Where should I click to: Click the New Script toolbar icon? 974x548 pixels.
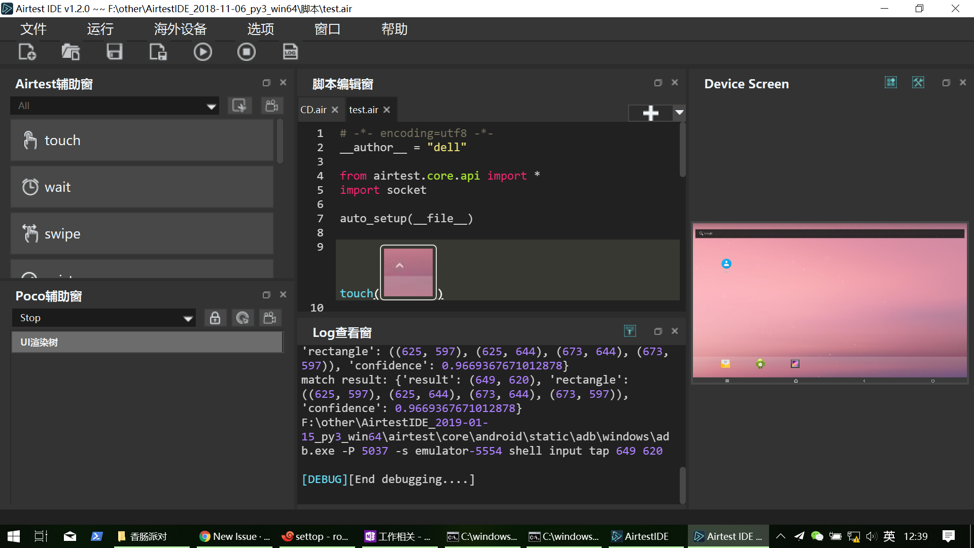(x=27, y=52)
